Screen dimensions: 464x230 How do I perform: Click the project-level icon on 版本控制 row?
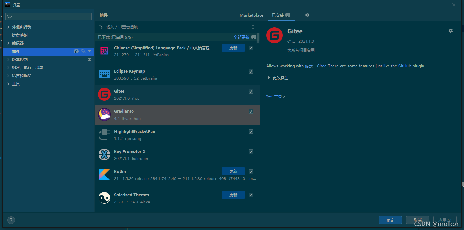point(90,59)
